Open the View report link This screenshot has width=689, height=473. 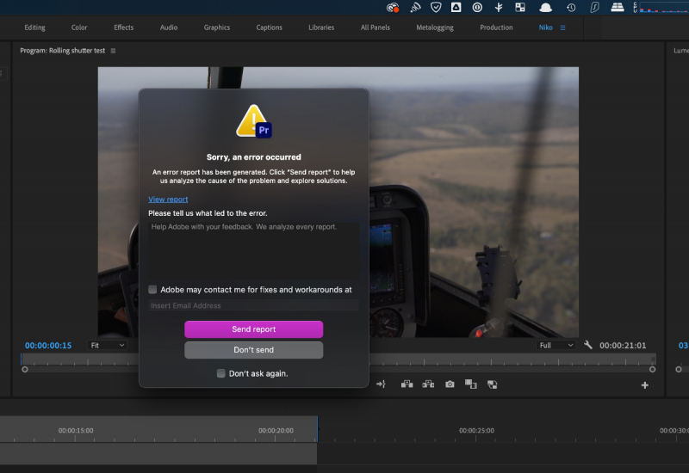pos(168,200)
